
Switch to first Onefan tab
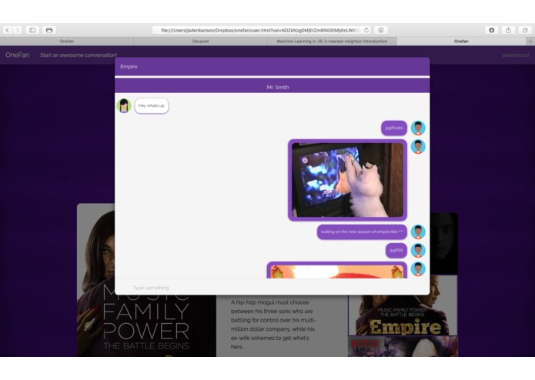pos(67,42)
